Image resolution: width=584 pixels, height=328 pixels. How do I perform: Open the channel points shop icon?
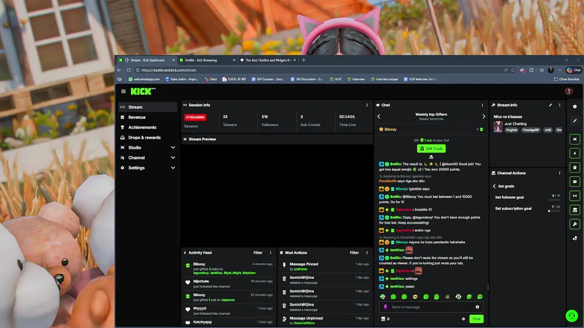coord(383,319)
